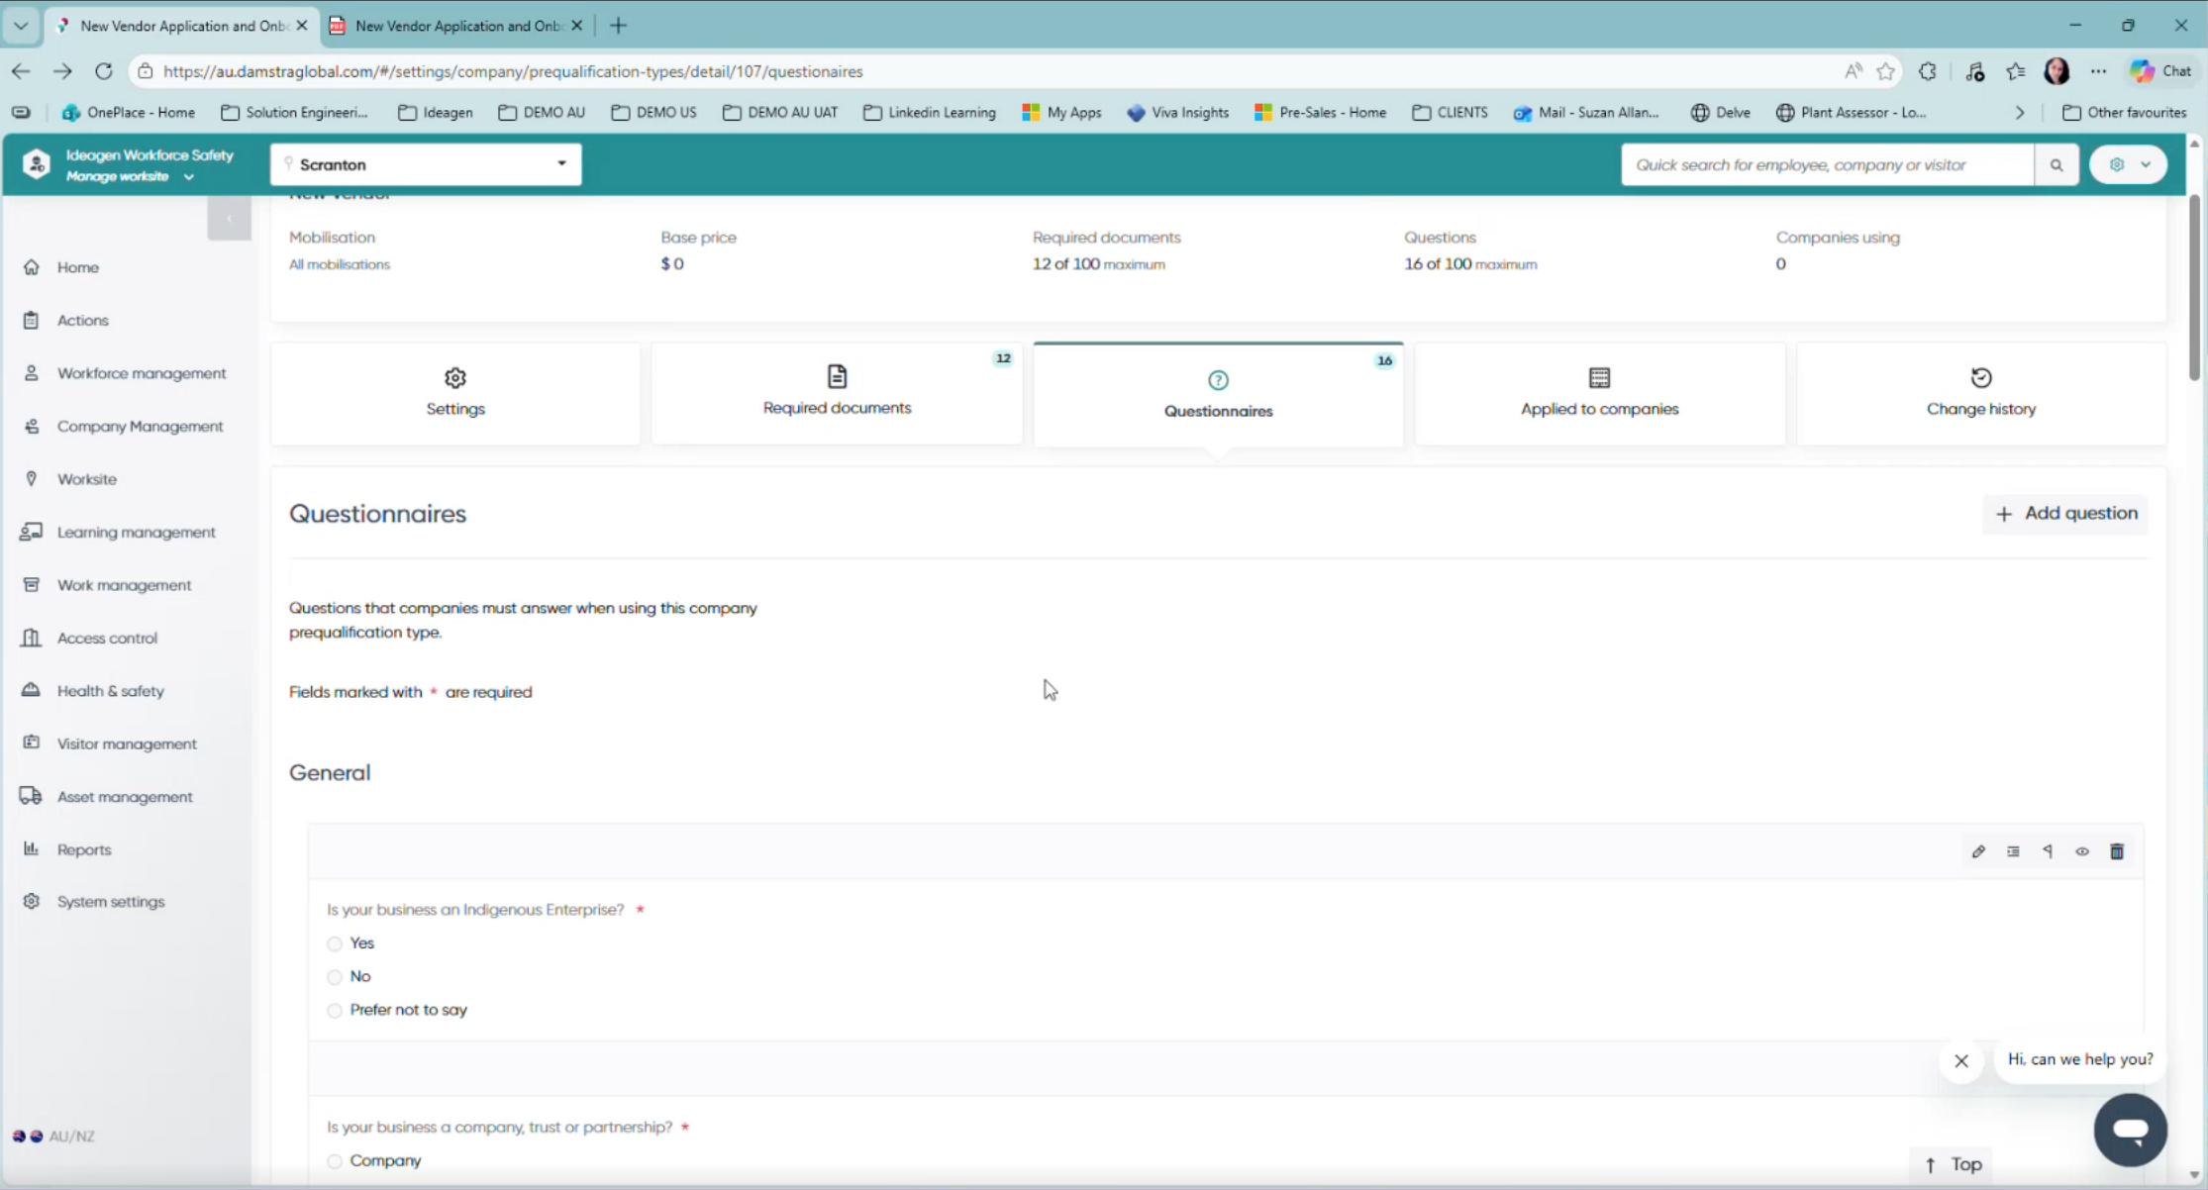This screenshot has width=2208, height=1190.
Task: Open the Reports section in the sidebar
Action: point(84,848)
